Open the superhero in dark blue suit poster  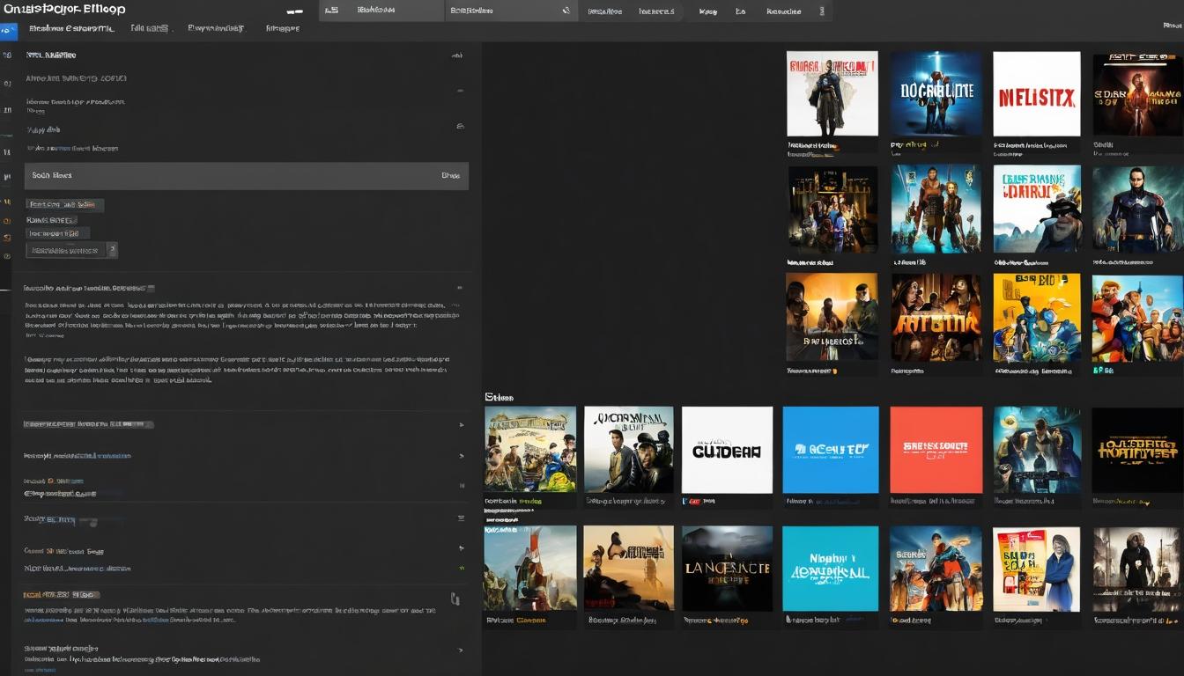click(1137, 209)
